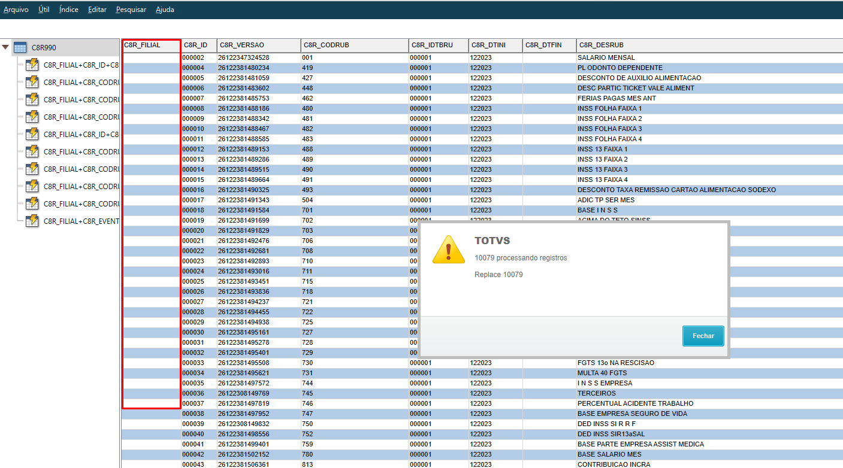This screenshot has height=468, width=843.
Task: Open the Arquivo menu
Action: coord(16,10)
